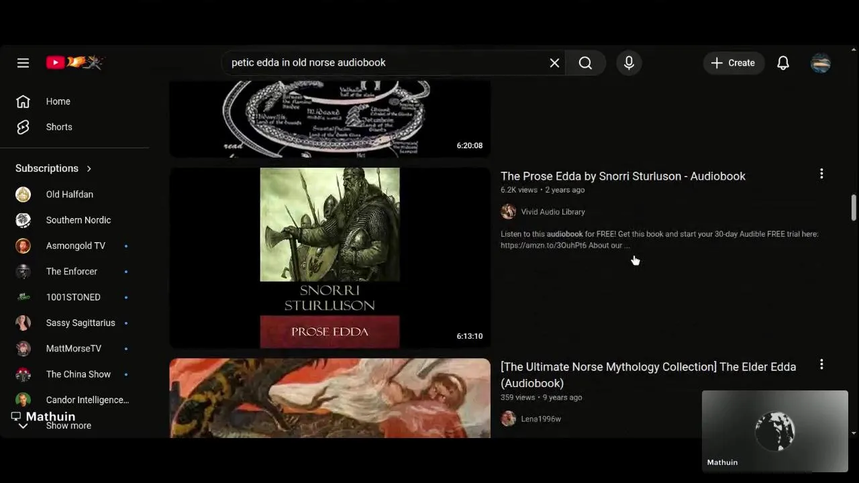Click the magnifier search button
The height and width of the screenshot is (483, 859).
585,62
